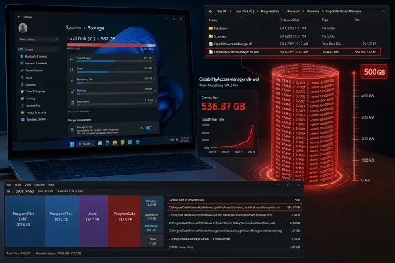
Task: Select the CapabilityAccessManager.db-wal file row
Action: 294,52
